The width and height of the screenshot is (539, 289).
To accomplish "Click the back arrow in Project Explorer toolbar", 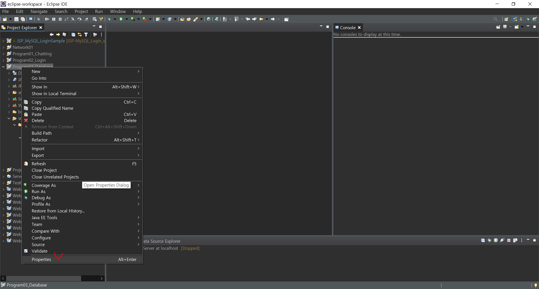I will click(51, 35).
